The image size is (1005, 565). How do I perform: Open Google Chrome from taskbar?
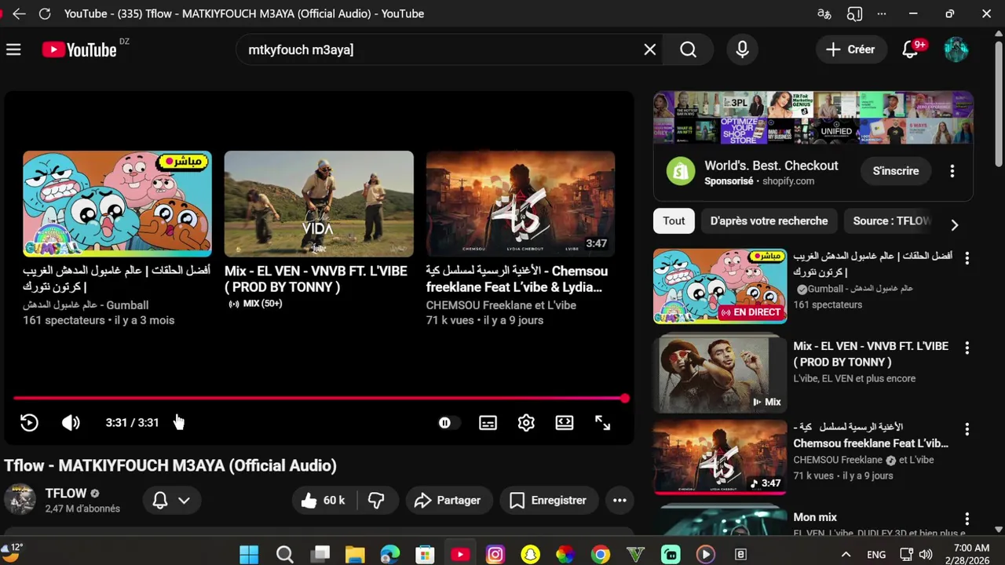[x=601, y=555]
